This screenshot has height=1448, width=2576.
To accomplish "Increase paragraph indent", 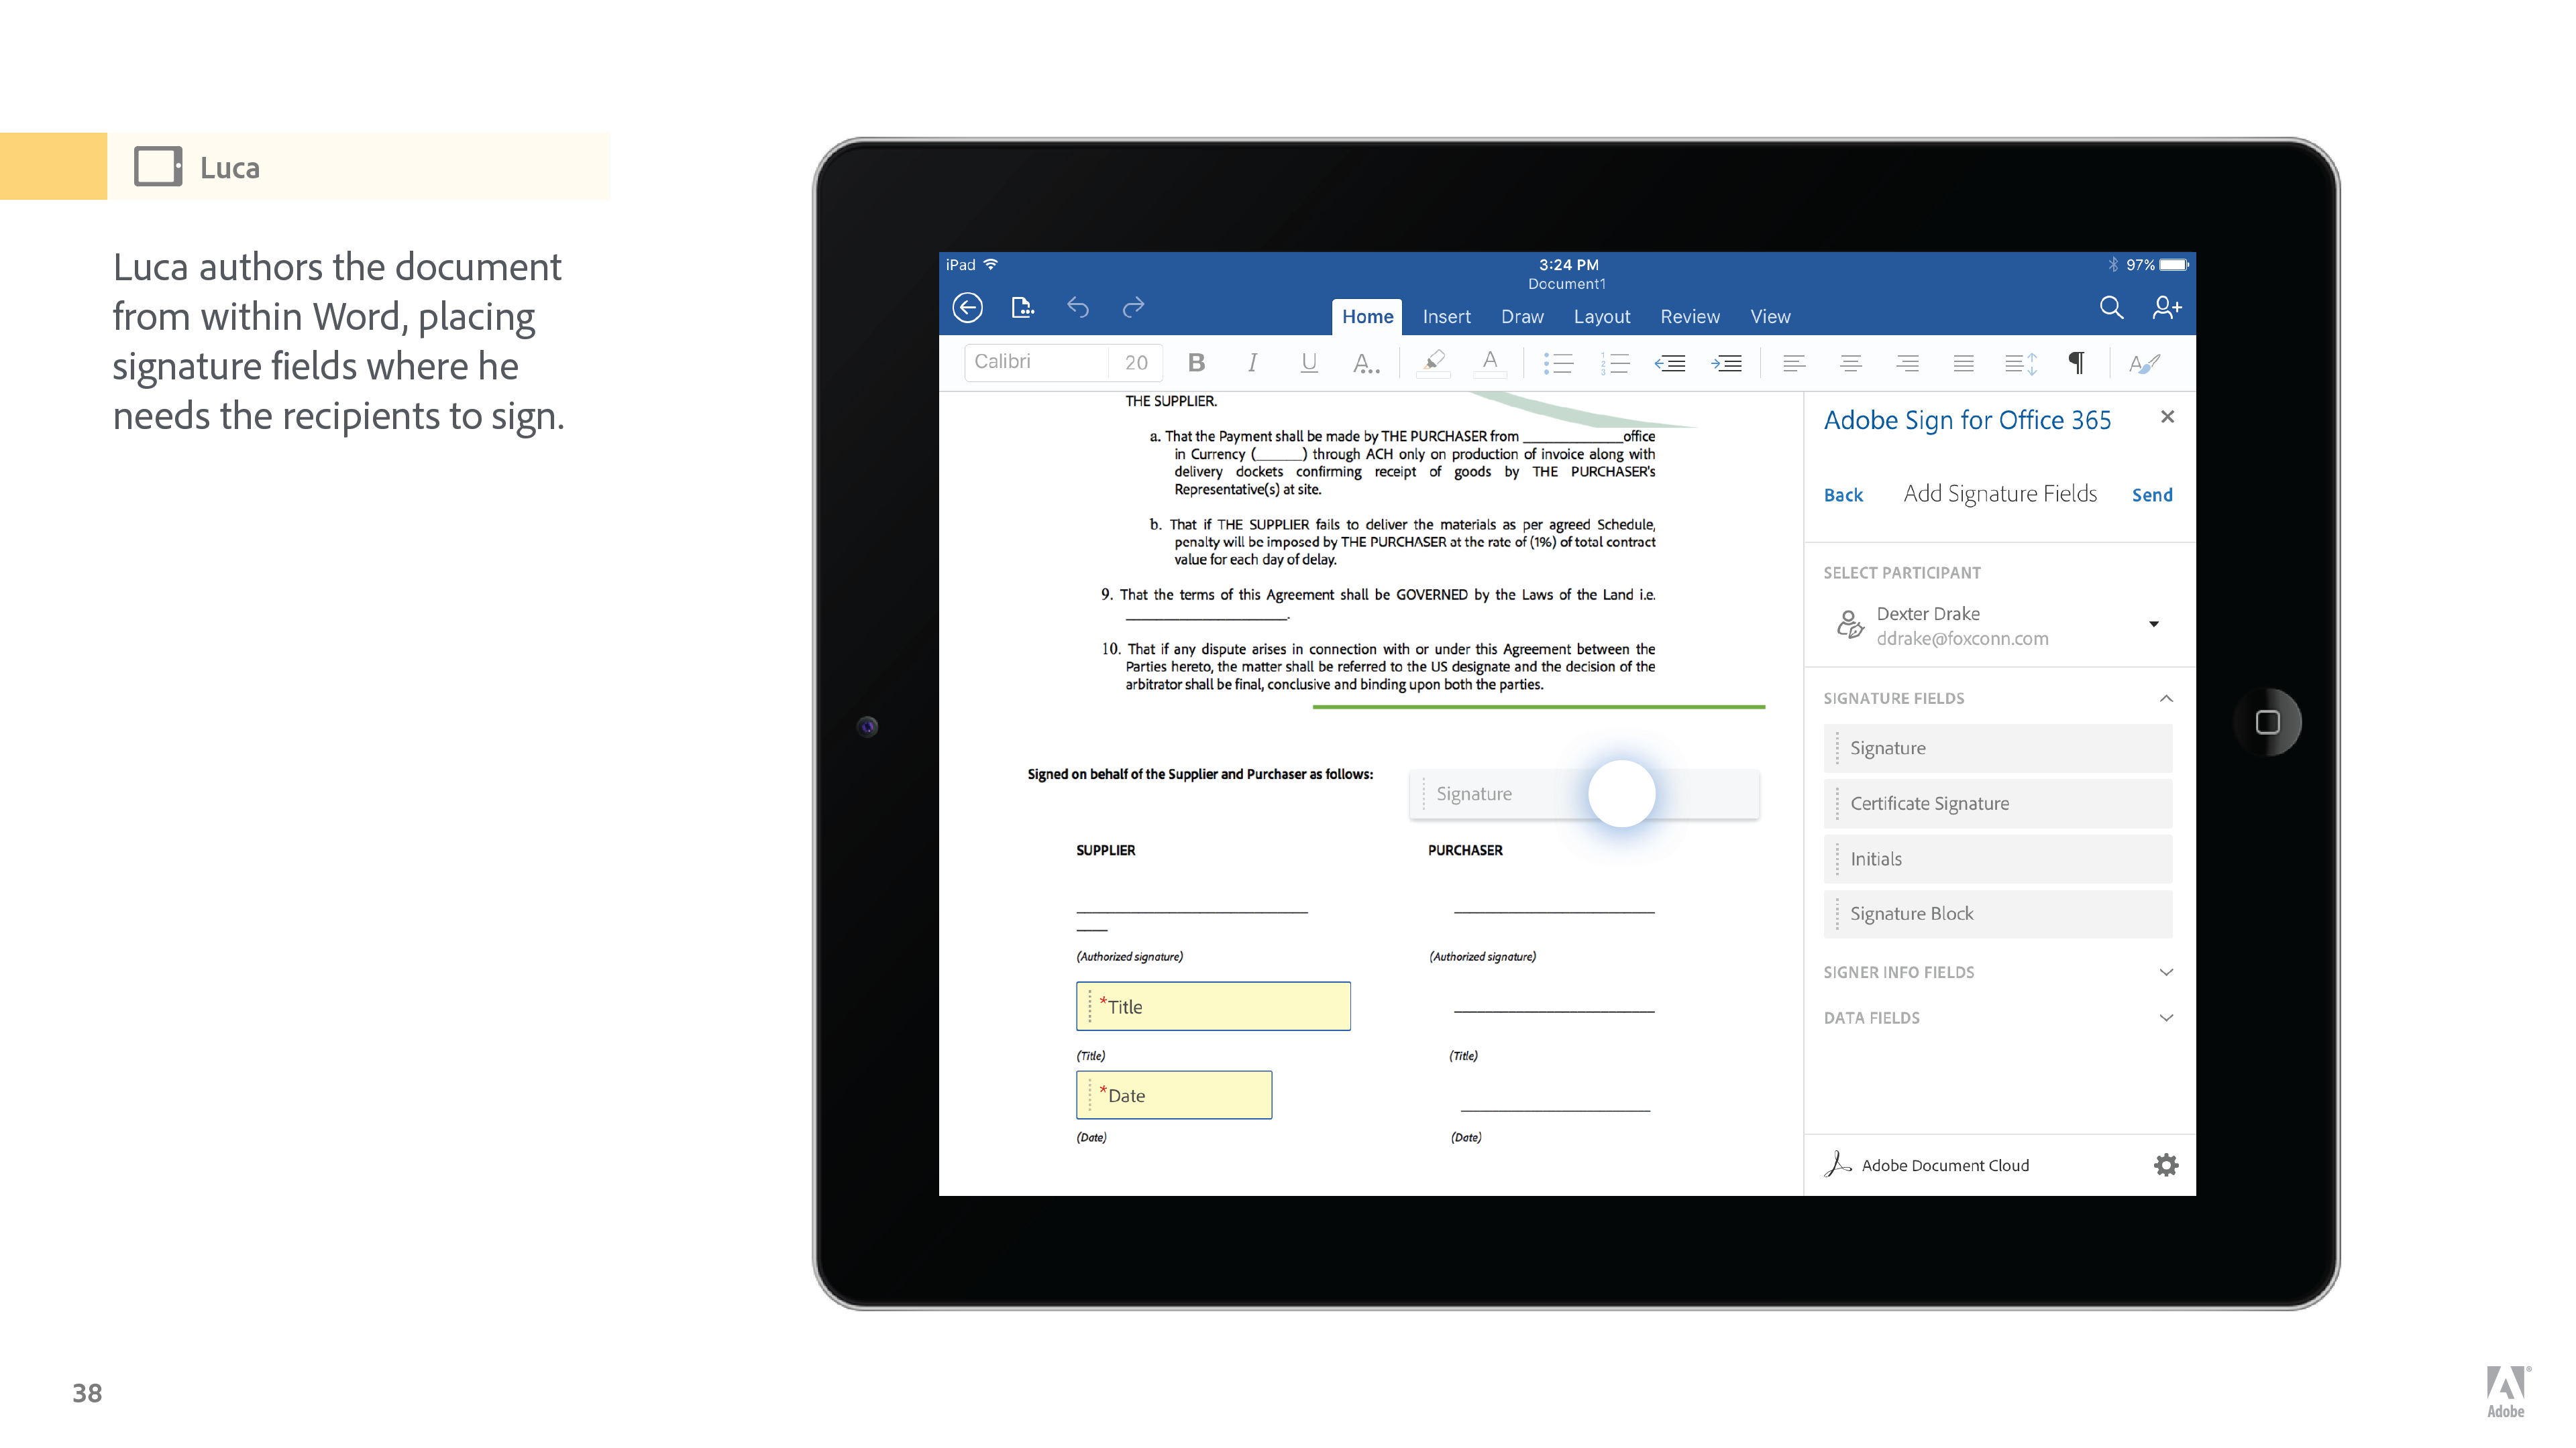I will pyautogui.click(x=1727, y=363).
